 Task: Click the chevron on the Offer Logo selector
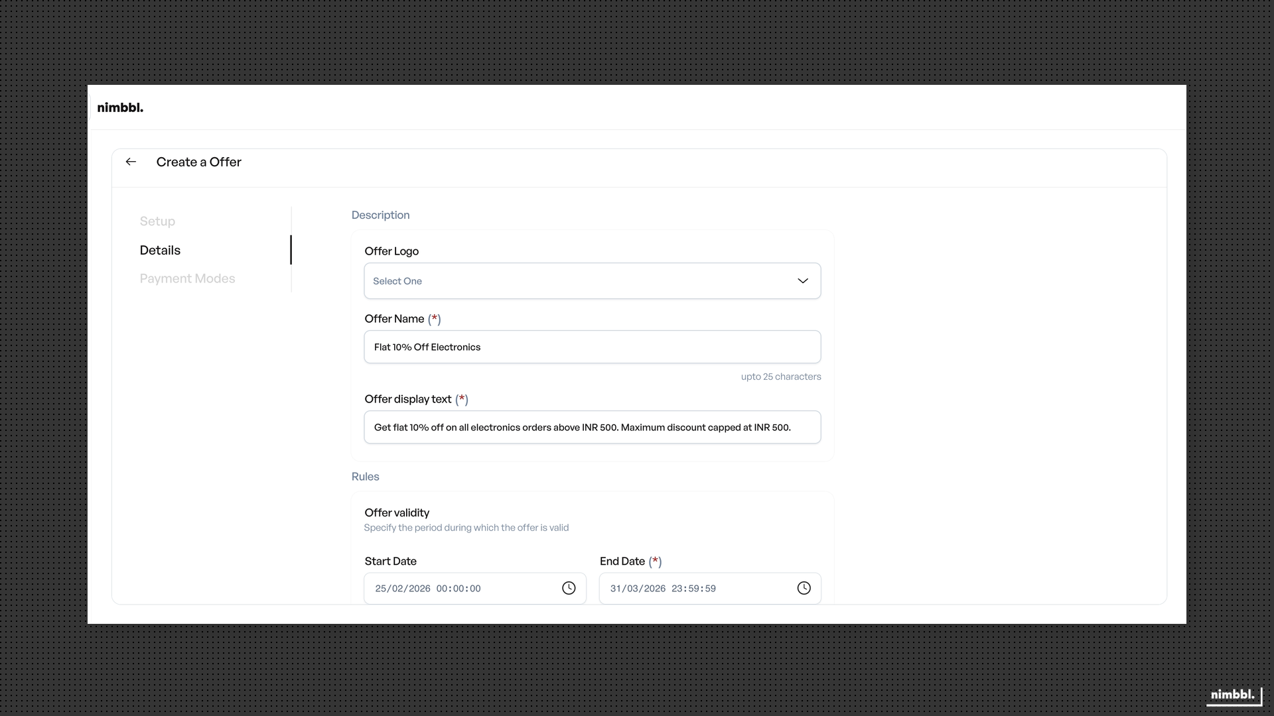click(802, 280)
